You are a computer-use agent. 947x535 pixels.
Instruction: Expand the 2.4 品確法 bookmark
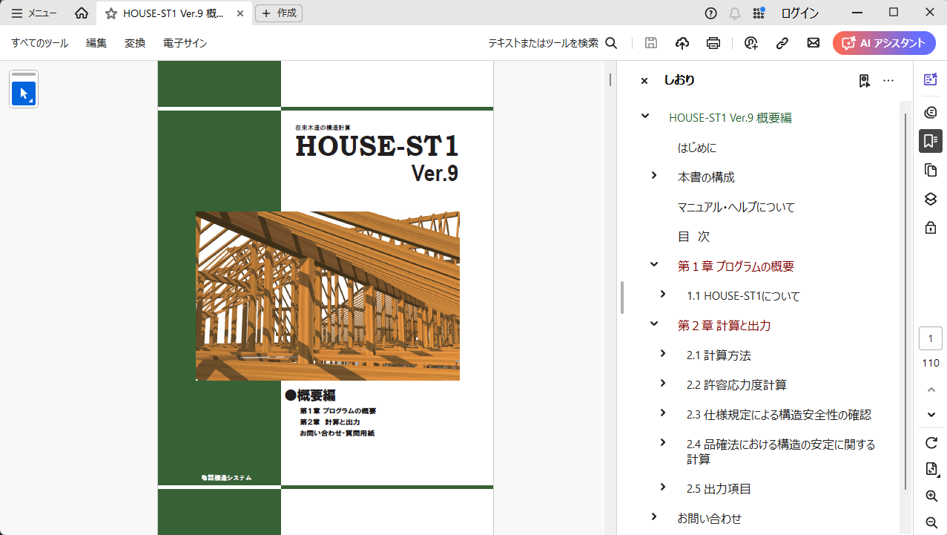[x=663, y=443]
